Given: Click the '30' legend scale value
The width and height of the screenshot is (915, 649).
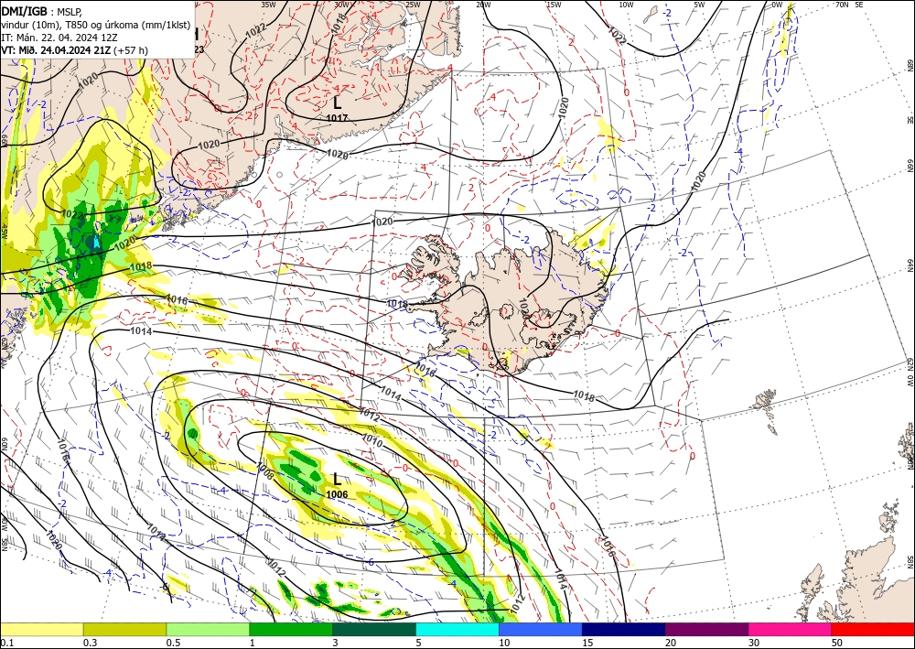Looking at the screenshot, I should point(755,643).
